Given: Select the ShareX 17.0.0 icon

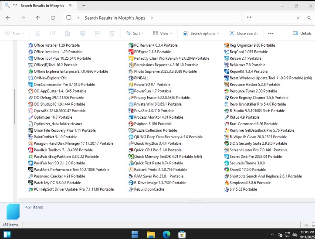Looking at the screenshot, I should coord(227,170).
